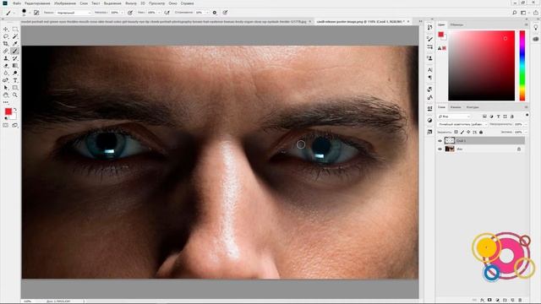Select the Eyedropper tool

(x=15, y=44)
